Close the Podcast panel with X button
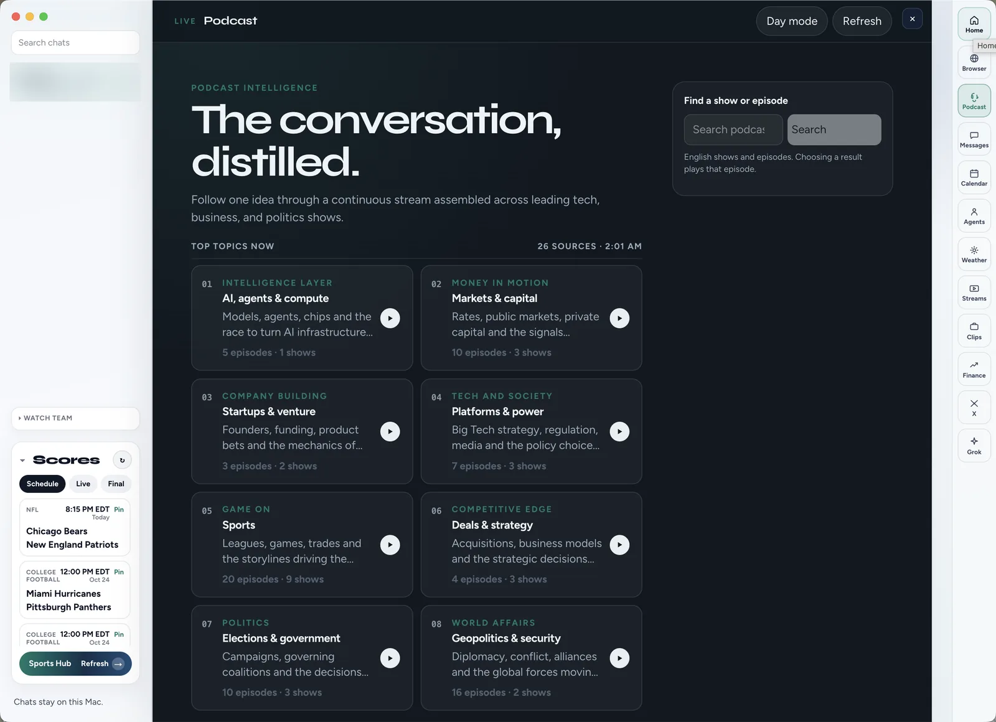 [913, 19]
